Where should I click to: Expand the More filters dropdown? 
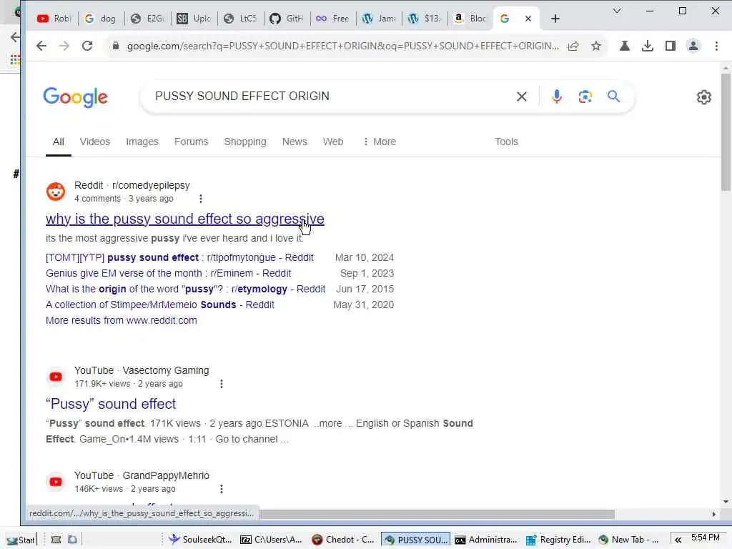(x=380, y=142)
